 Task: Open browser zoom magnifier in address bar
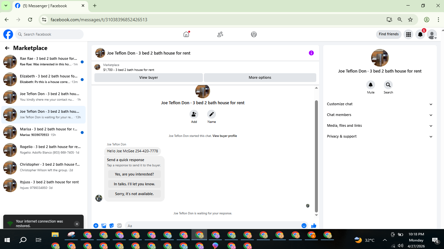[400, 20]
